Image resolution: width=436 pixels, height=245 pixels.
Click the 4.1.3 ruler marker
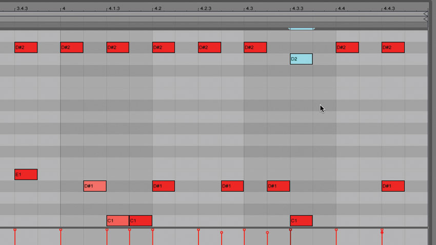click(113, 8)
